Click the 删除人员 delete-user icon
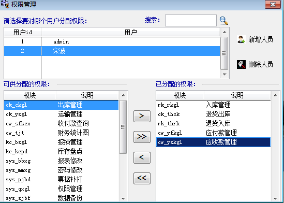284x203 pixels. click(x=241, y=64)
